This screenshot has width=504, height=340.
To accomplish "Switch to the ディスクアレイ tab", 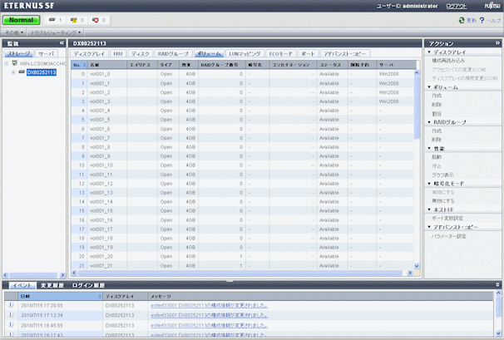I will pos(89,54).
